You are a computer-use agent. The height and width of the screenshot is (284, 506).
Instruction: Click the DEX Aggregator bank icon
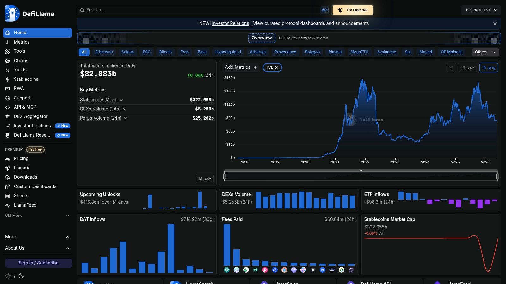[x=8, y=116]
